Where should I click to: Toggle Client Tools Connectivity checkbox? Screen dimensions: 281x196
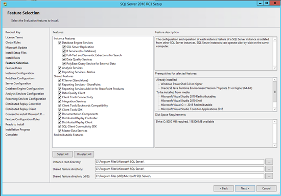pos(60,97)
